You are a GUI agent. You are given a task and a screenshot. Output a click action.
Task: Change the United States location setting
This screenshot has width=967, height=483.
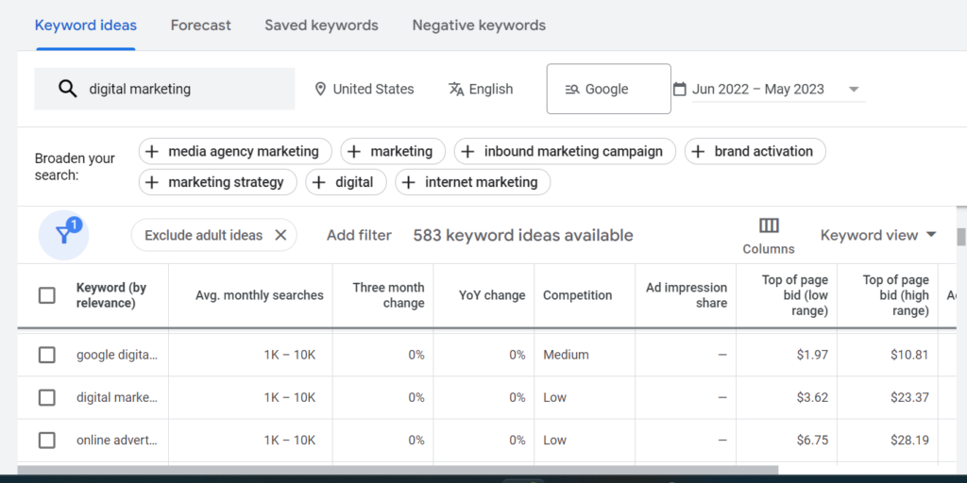click(x=364, y=90)
